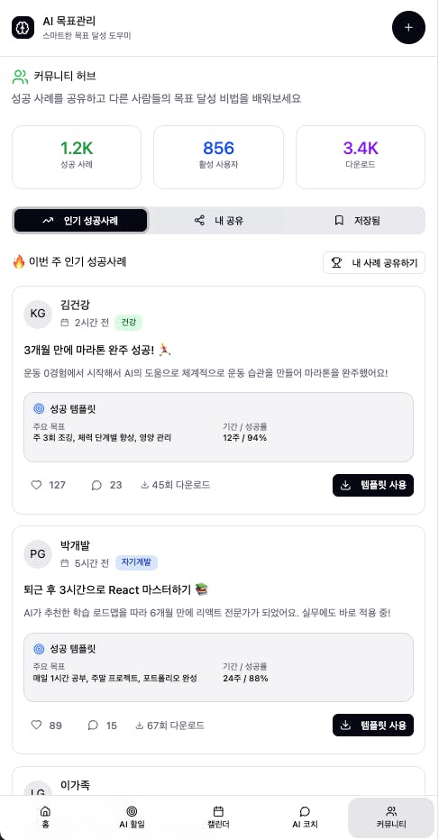Open comments on 김건강's marathon post

[x=96, y=486]
